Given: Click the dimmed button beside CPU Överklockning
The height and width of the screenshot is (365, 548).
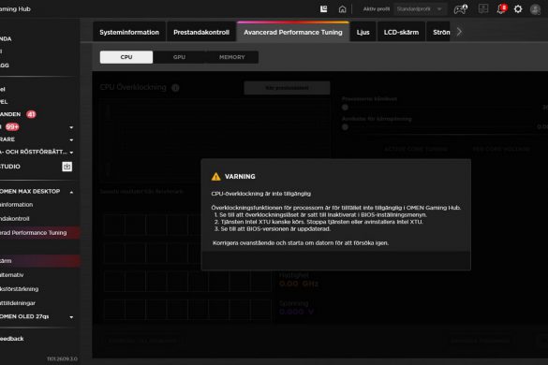Looking at the screenshot, I should (x=287, y=88).
